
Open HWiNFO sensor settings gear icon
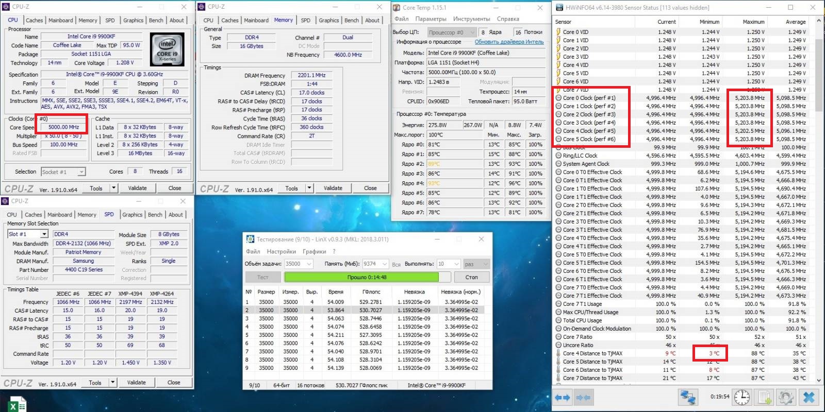click(x=786, y=398)
